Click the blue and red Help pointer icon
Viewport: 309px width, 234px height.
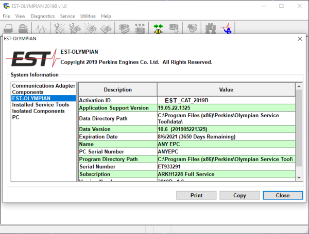tap(226, 28)
